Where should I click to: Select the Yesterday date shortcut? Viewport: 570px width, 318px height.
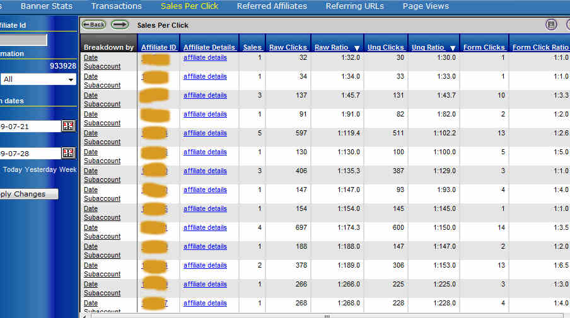tap(41, 169)
